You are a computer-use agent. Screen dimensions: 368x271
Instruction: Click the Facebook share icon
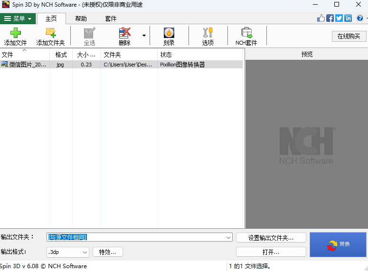(330, 18)
